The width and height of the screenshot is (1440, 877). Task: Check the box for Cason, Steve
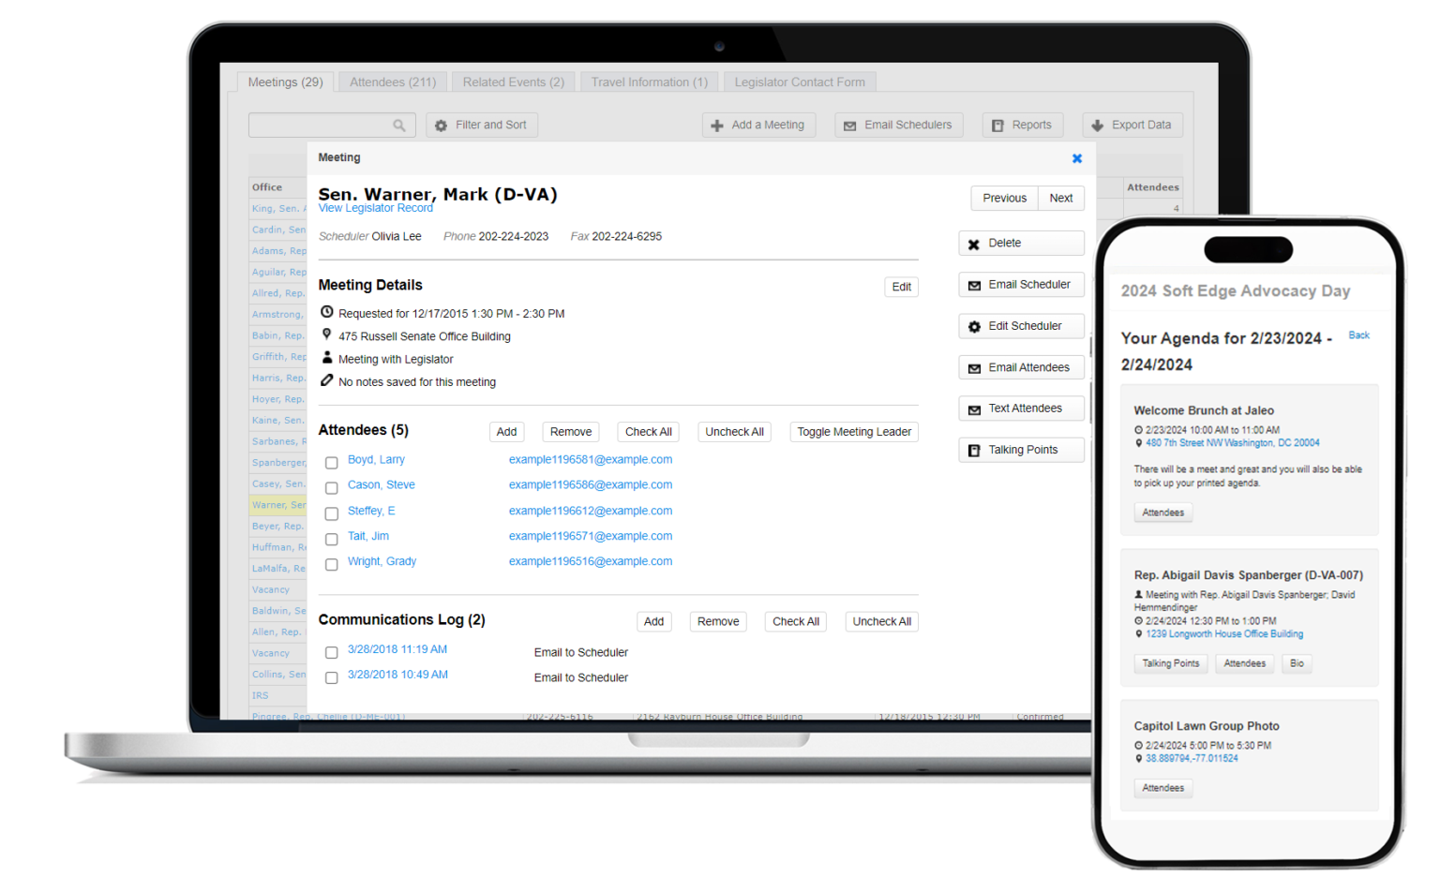[332, 488]
